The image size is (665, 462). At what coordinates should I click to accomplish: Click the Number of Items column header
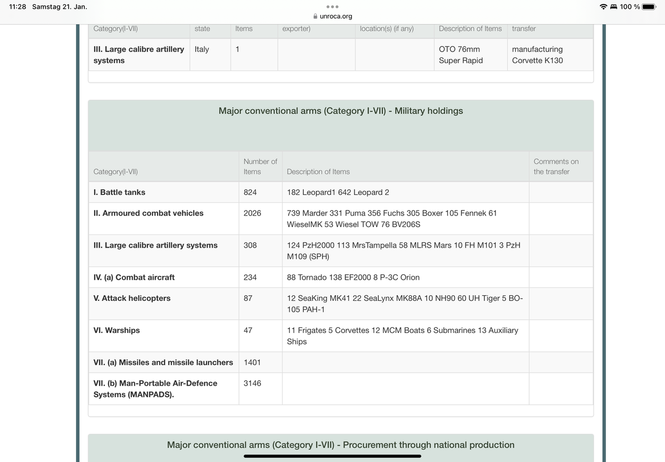259,166
